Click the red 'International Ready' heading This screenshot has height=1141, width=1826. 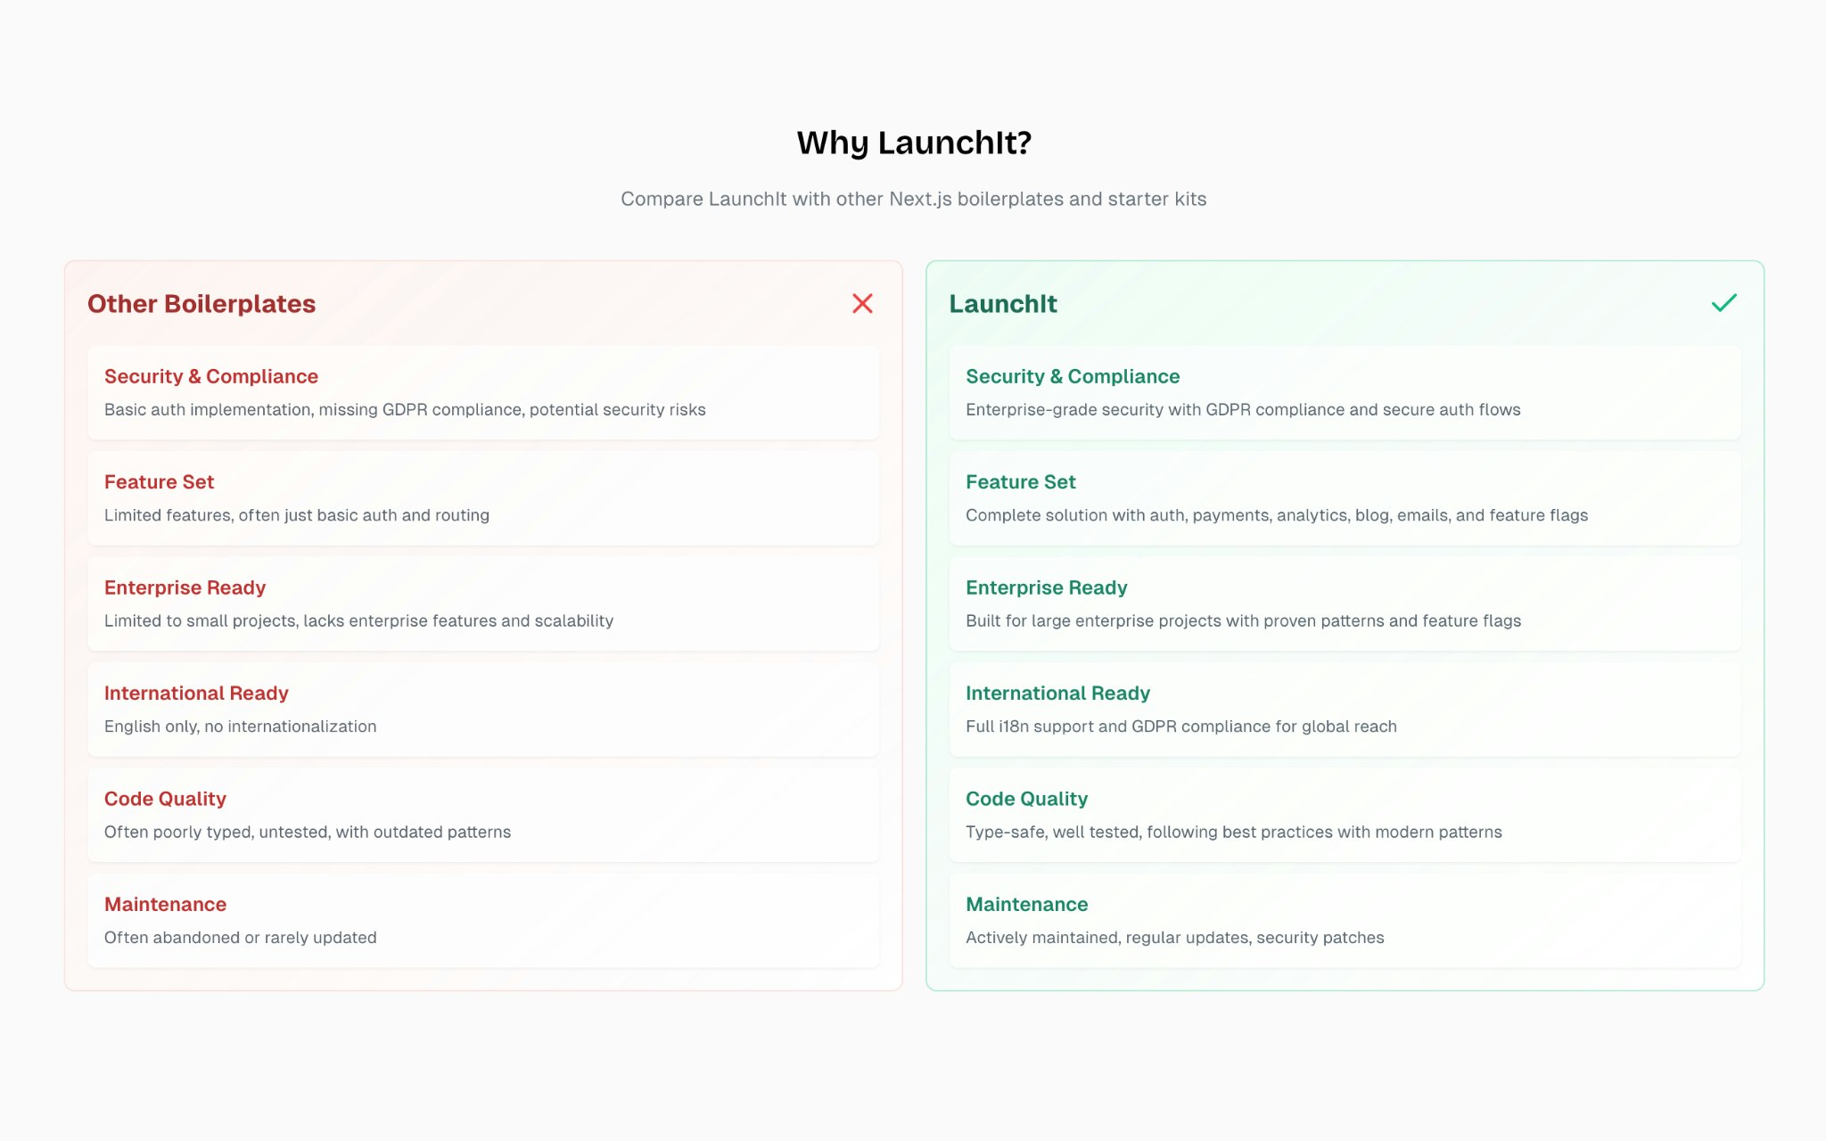(x=196, y=694)
